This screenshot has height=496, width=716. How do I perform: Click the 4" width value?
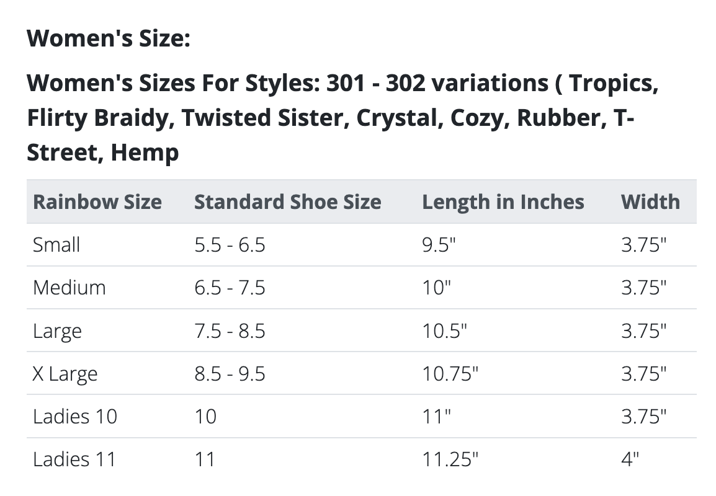coord(630,459)
